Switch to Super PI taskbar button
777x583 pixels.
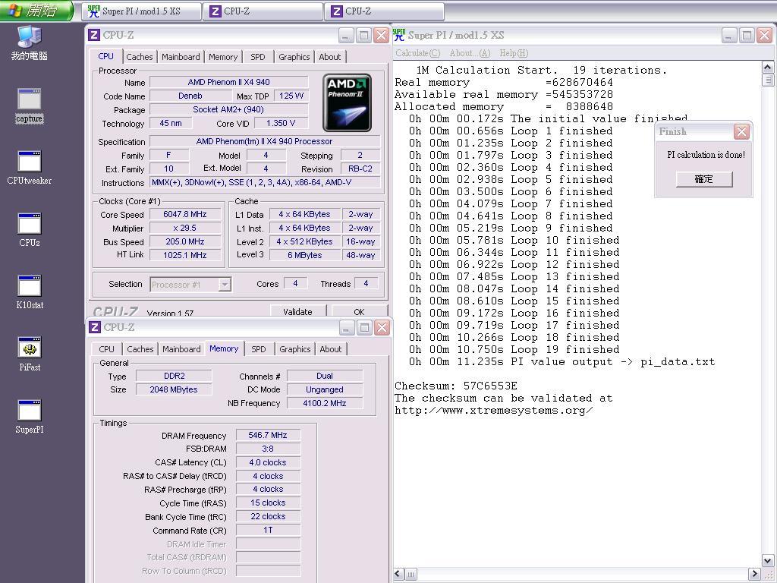point(141,11)
